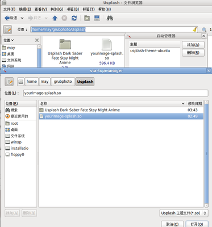Viewport: 212px width, 227px height.
Task: Click the Usplash path button
Action: [x=85, y=82]
